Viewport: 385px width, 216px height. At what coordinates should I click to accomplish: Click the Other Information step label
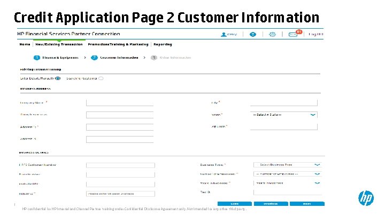175,58
